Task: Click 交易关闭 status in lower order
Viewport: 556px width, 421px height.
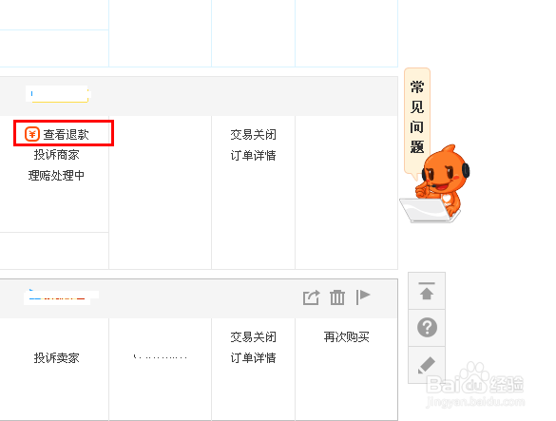Action: (253, 337)
